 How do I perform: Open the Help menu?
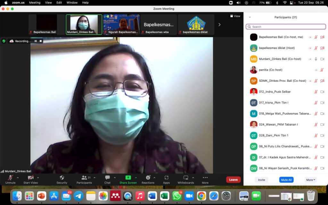tap(85, 3)
